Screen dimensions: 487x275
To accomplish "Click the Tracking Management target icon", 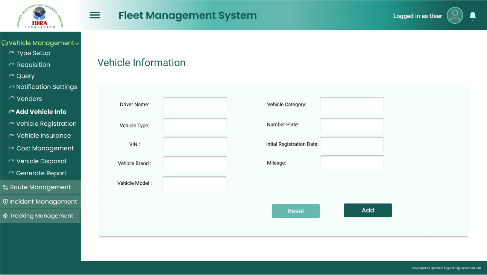I will [5, 216].
